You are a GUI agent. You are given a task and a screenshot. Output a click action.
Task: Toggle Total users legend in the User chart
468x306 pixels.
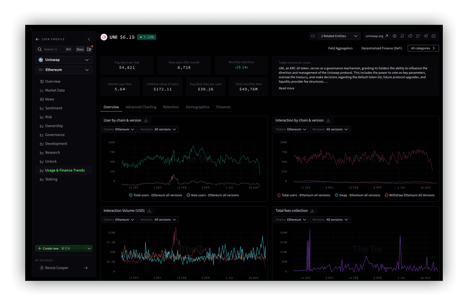point(156,195)
